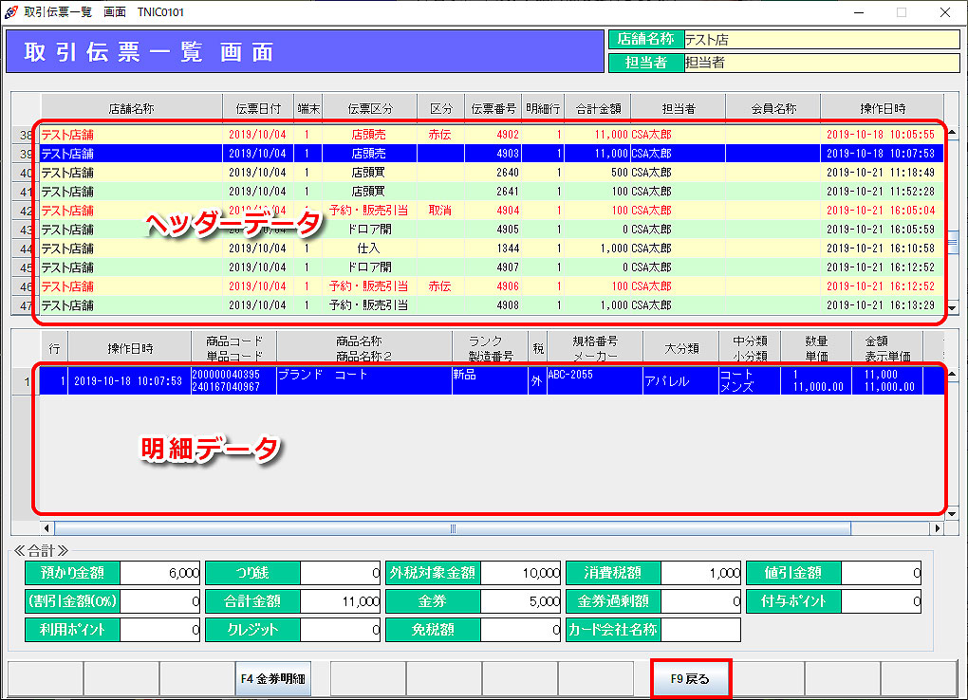Image resolution: width=968 pixels, height=700 pixels.
Task: Click the 預かり金額 value field
Action: point(160,573)
